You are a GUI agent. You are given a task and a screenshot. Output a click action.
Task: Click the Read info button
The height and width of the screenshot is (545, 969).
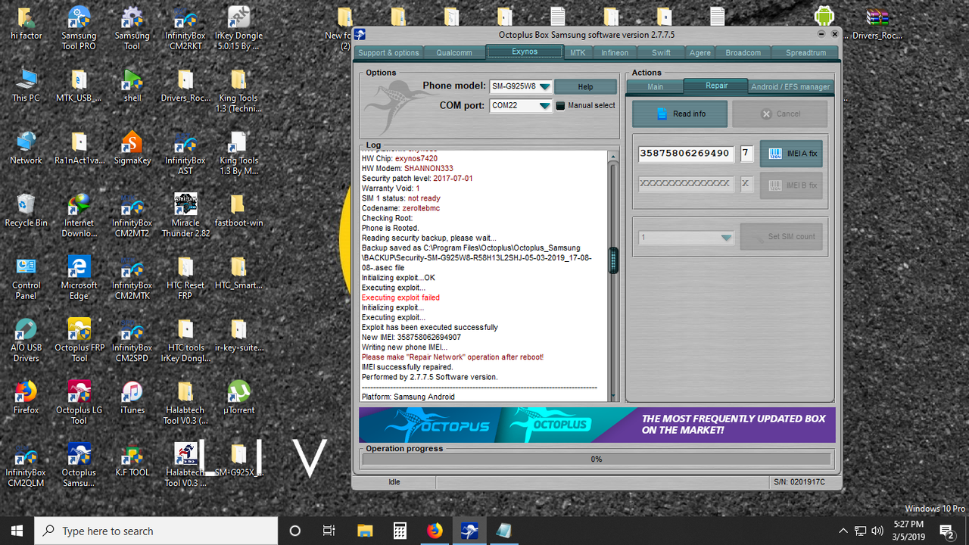click(680, 114)
